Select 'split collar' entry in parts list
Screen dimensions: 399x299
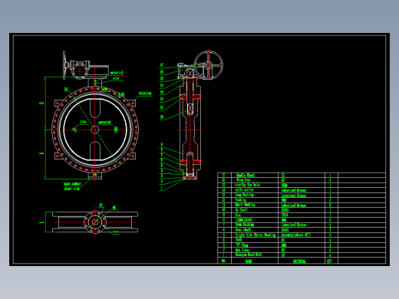click(x=244, y=190)
